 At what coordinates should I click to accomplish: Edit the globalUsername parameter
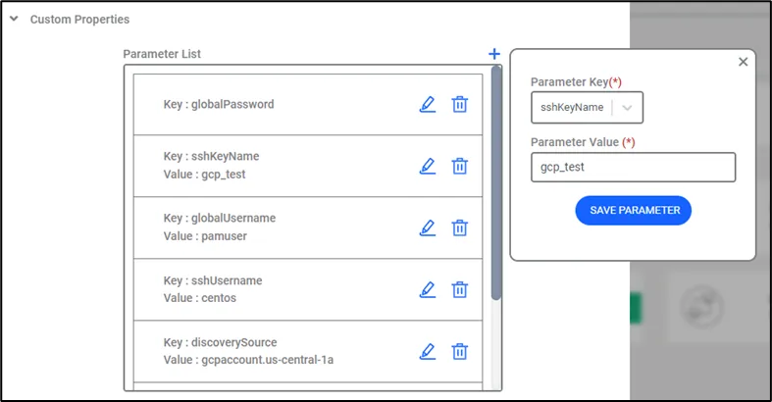(x=428, y=227)
